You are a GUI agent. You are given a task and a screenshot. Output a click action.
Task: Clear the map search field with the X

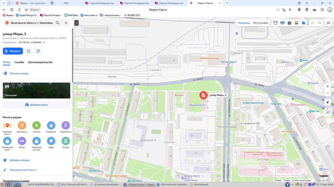point(66,23)
